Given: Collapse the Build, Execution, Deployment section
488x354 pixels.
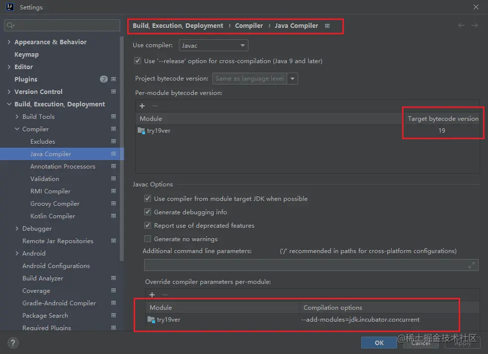Looking at the screenshot, I should coord(9,104).
